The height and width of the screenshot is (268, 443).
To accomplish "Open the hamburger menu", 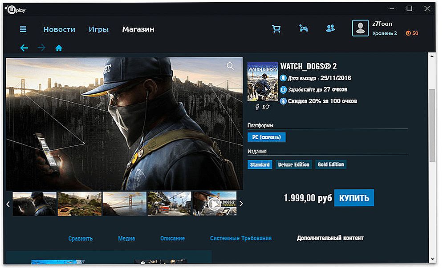I will (23, 29).
